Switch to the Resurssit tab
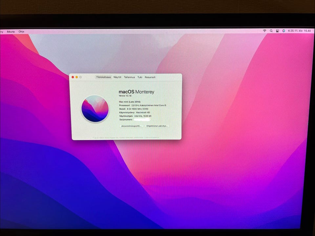 point(150,77)
